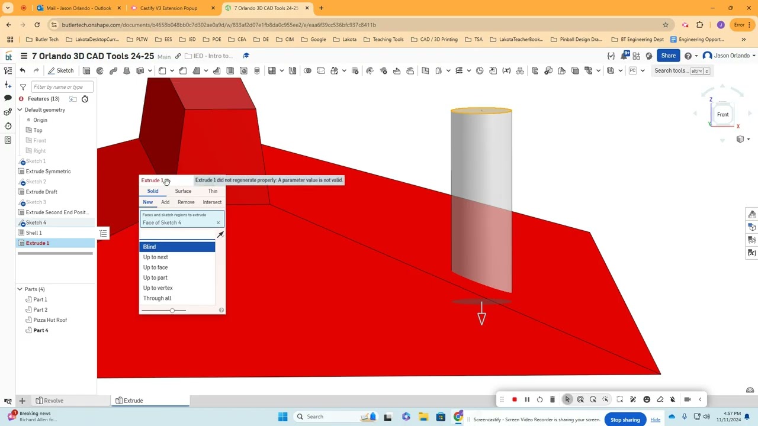The height and width of the screenshot is (426, 758).
Task: Open the App Store grid icon
Action: 638,56
